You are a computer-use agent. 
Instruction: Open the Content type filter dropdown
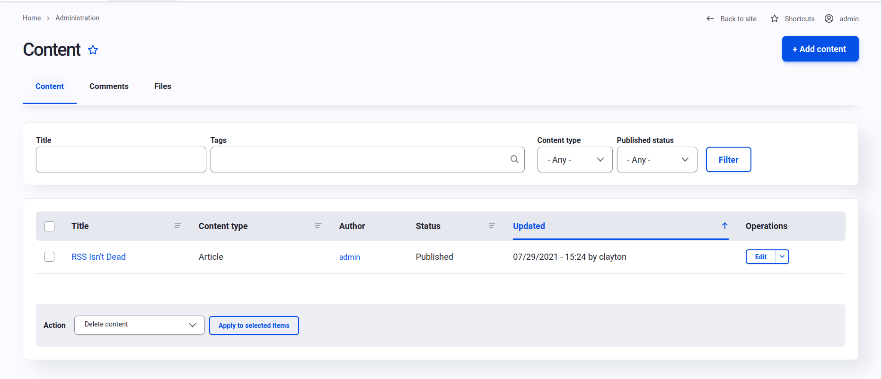point(574,160)
